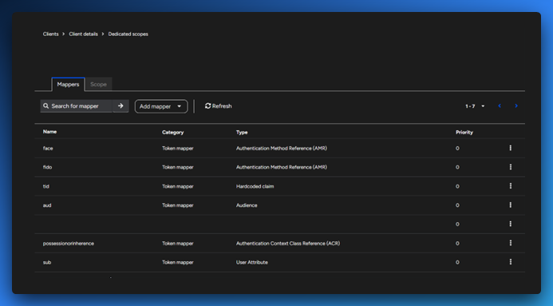Image resolution: width=553 pixels, height=306 pixels.
Task: Click the Authentication Context Class Reference (ACR) cell
Action: click(x=288, y=244)
